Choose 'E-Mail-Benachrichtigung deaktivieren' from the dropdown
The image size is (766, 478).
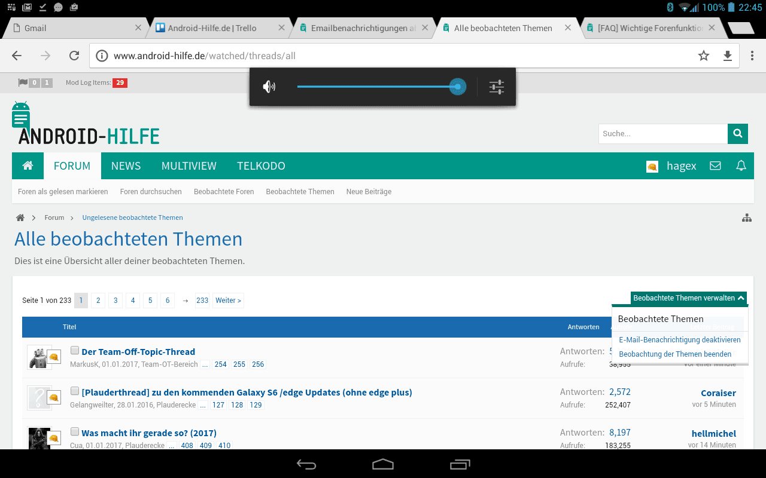pyautogui.click(x=679, y=339)
